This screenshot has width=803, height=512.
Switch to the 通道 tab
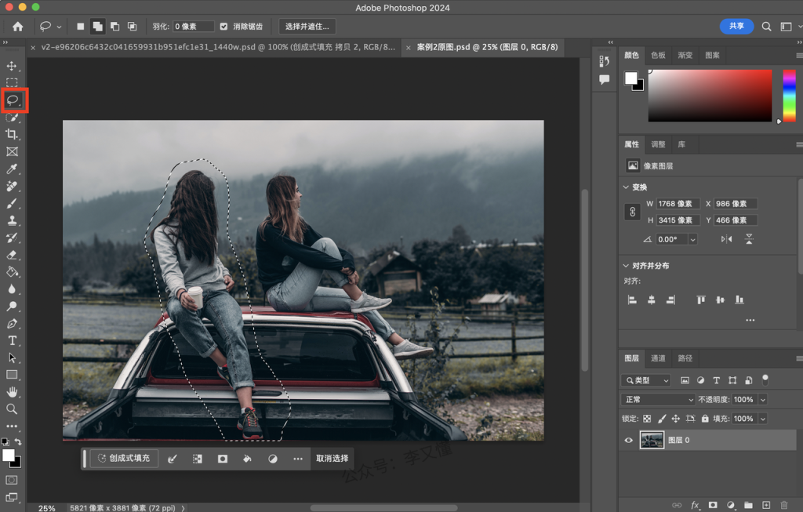[658, 358]
